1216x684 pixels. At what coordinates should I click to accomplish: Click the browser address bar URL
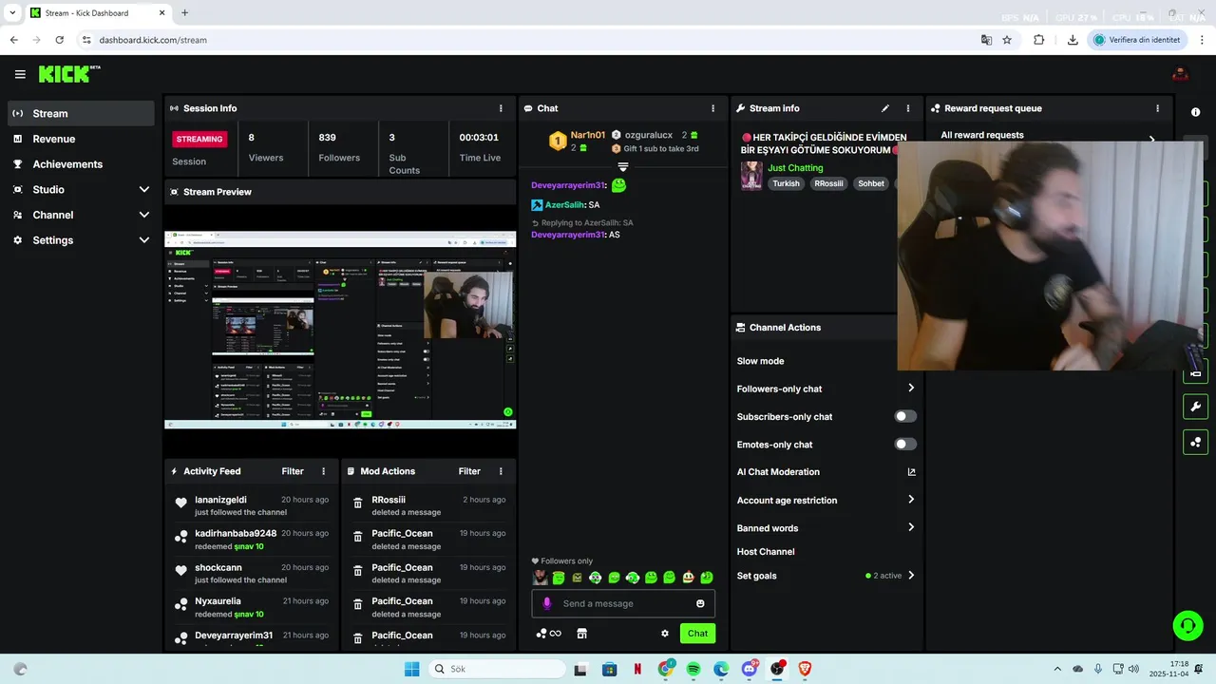[153, 40]
